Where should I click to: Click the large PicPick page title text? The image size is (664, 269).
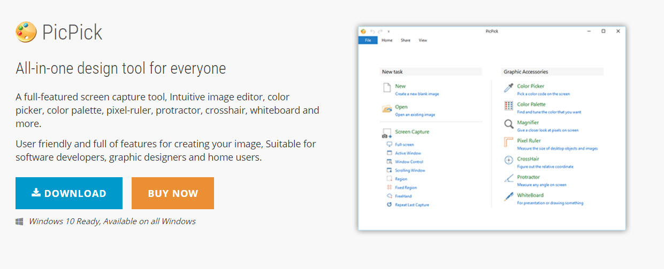(72, 33)
